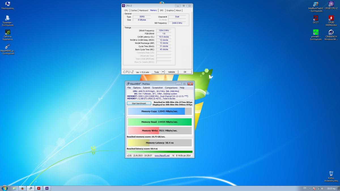Click 'Reached memory score: 10.75 GB/sec.' text
Screen dimensions: 340x191
coord(146,137)
